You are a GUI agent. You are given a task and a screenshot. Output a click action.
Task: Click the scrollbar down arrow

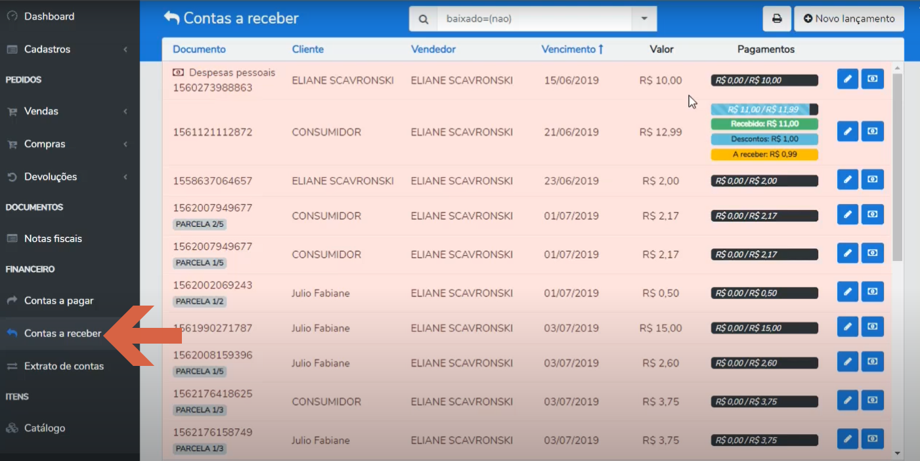point(897,453)
